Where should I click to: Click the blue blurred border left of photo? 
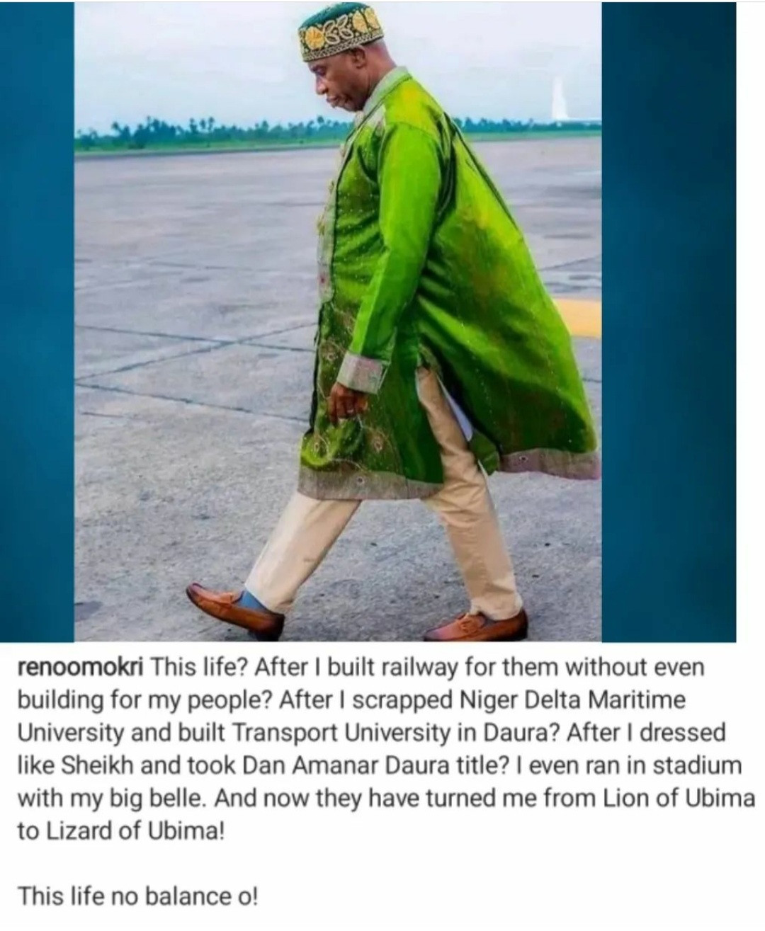click(x=37, y=322)
